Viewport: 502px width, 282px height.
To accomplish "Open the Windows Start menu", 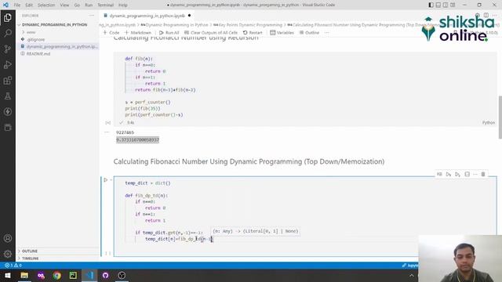I will (8, 275).
